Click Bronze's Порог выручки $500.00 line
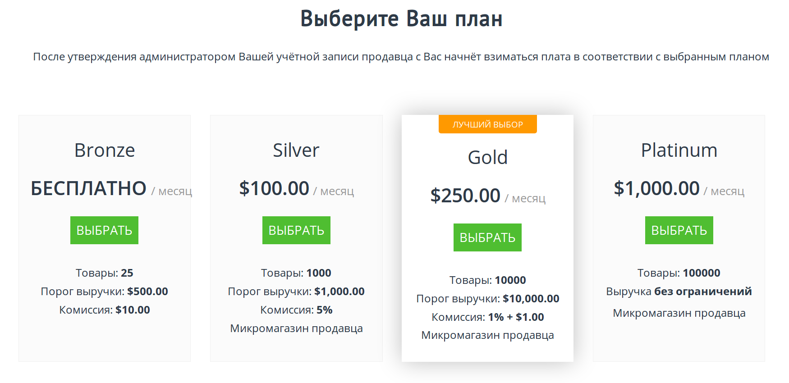 (x=105, y=292)
